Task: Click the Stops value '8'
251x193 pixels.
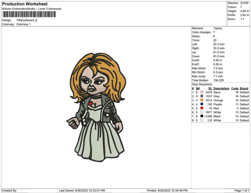Action: 214,36
